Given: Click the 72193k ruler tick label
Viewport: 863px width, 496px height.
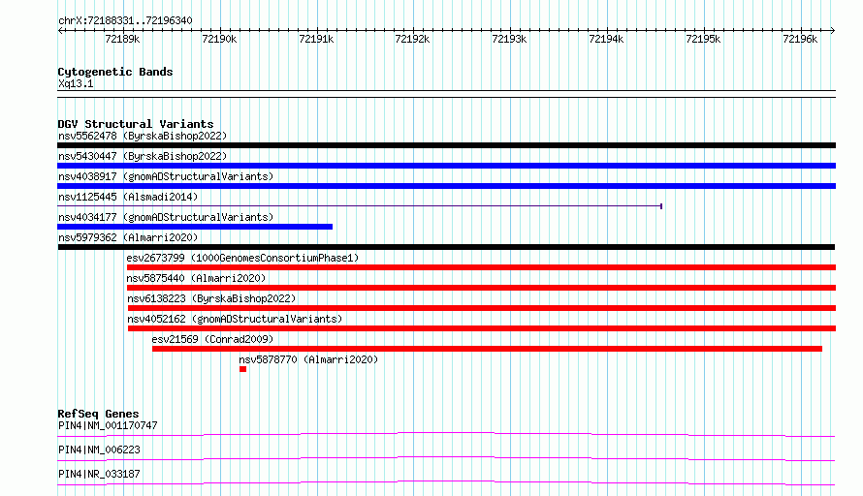Looking at the screenshot, I should click(509, 39).
